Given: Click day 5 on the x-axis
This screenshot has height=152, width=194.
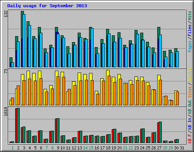Looking at the screenshot, I should coord(35,148).
